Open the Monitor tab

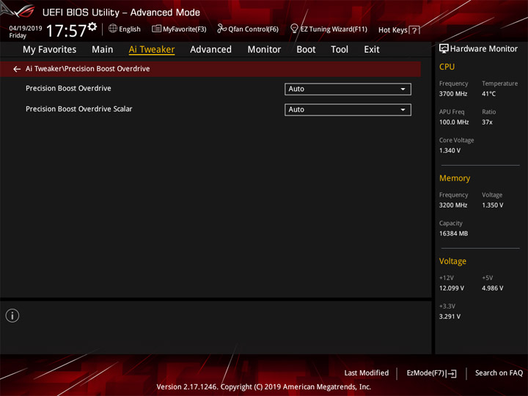pyautogui.click(x=264, y=50)
